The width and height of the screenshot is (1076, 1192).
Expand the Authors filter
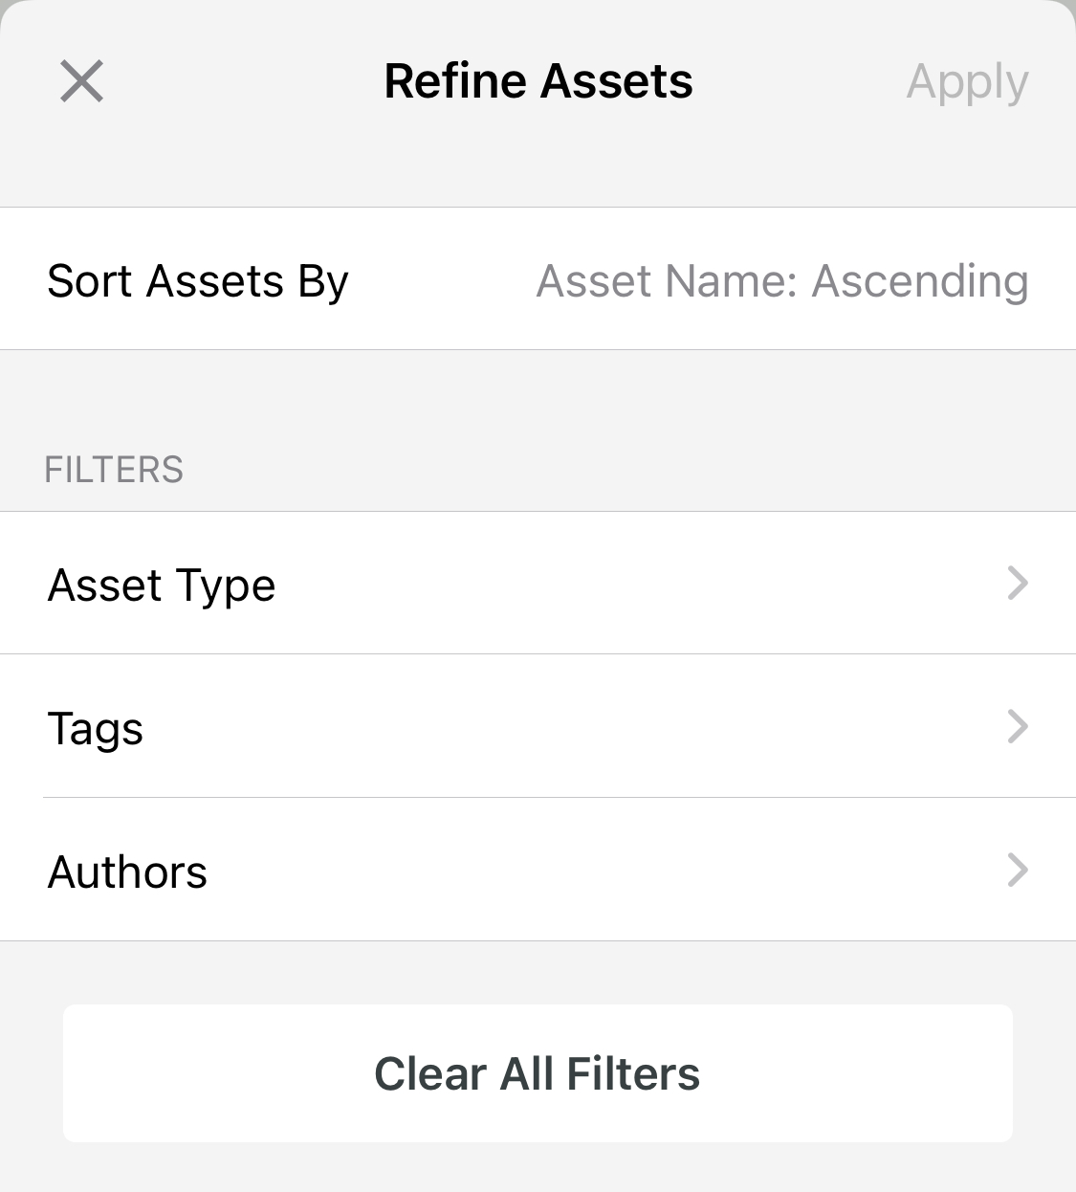click(538, 870)
